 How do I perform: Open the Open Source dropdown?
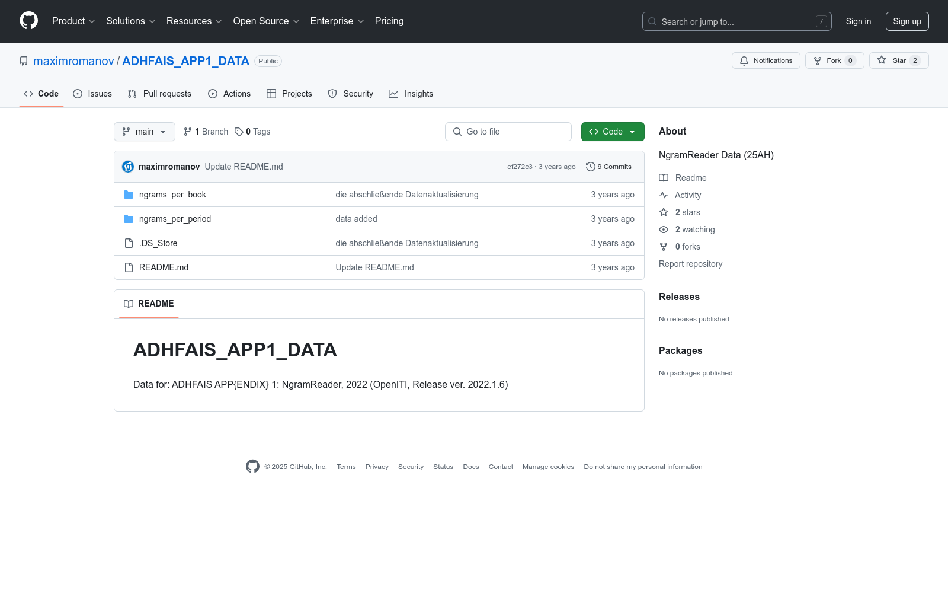point(267,21)
